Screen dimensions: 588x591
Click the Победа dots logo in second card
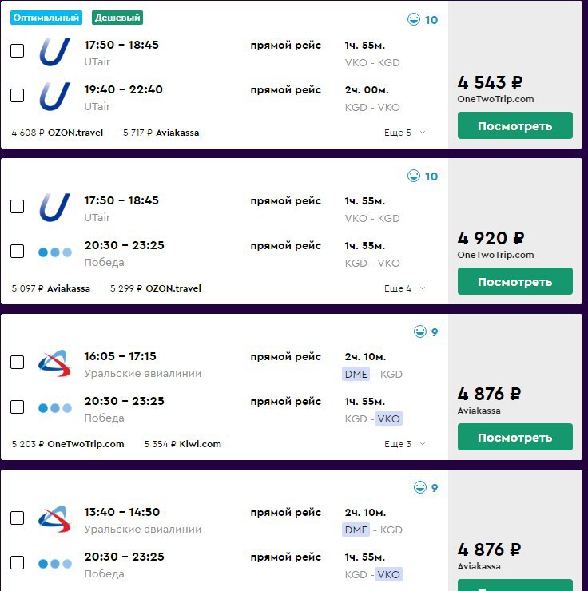(55, 252)
